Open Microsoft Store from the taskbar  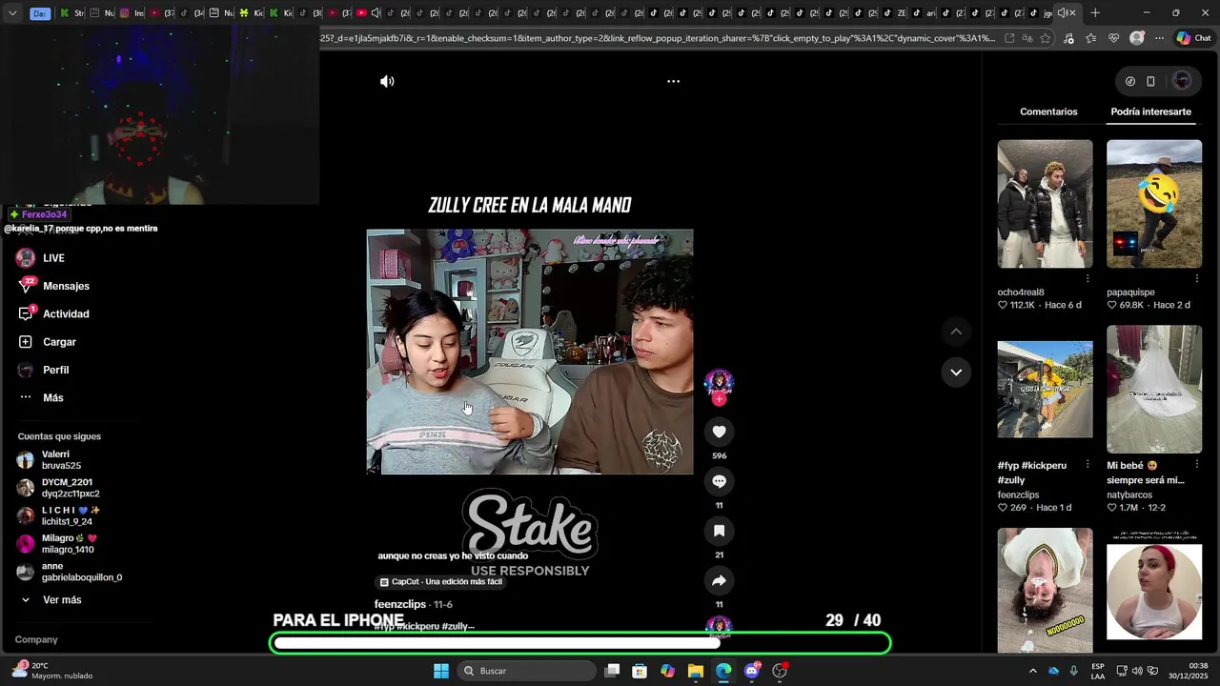(640, 671)
